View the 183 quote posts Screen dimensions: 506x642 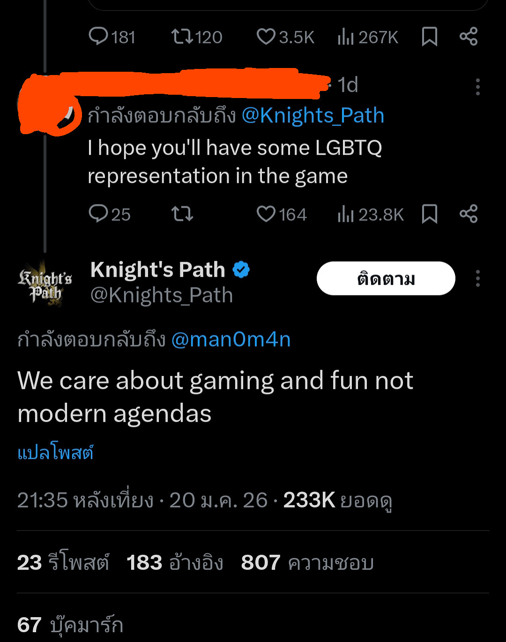click(175, 562)
